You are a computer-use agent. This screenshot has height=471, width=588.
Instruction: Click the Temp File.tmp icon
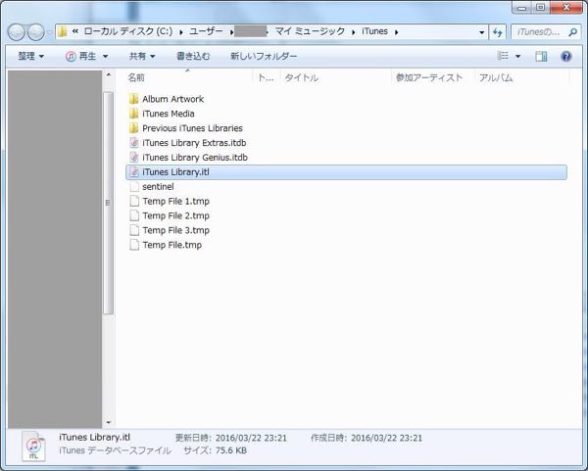134,245
